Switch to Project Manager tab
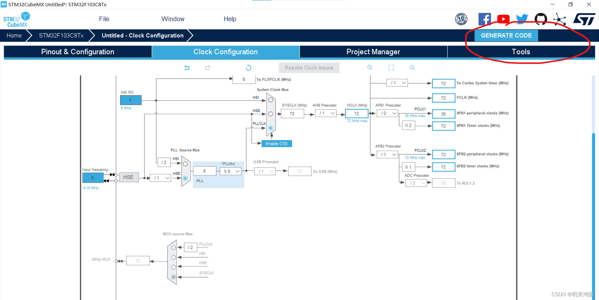The image size is (599, 300). point(373,52)
